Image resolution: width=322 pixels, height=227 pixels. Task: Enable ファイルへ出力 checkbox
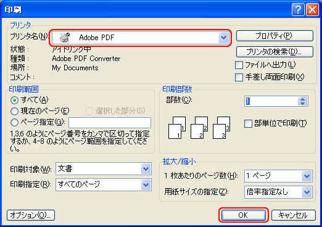tap(239, 65)
